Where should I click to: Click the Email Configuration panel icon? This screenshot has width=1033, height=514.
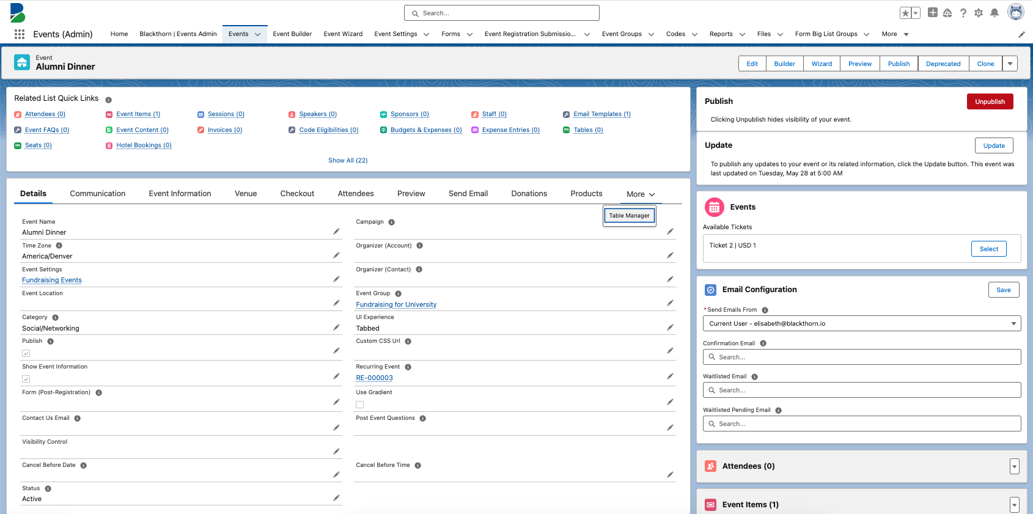tap(711, 290)
